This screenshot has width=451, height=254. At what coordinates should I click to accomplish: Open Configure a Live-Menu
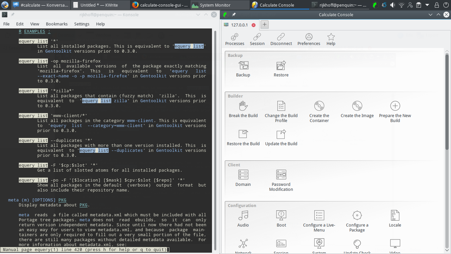click(319, 221)
